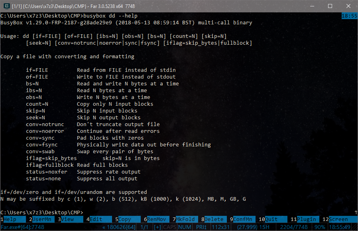This screenshot has height=231, width=358.
Task: Click the 'conv=notrunc' option text
Action: tap(45, 124)
